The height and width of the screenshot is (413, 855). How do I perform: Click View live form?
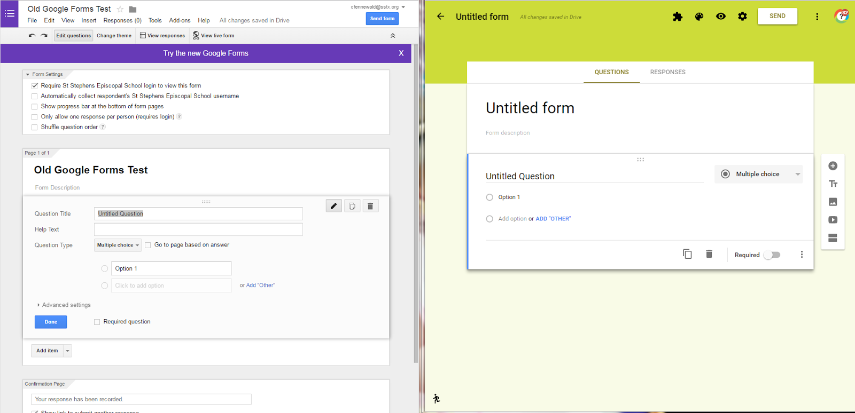[x=214, y=36]
